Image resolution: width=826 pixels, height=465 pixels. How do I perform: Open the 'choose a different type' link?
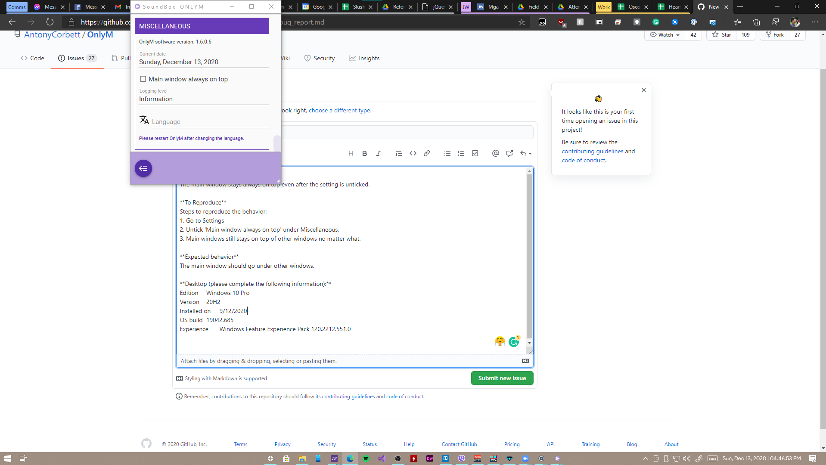pos(339,110)
